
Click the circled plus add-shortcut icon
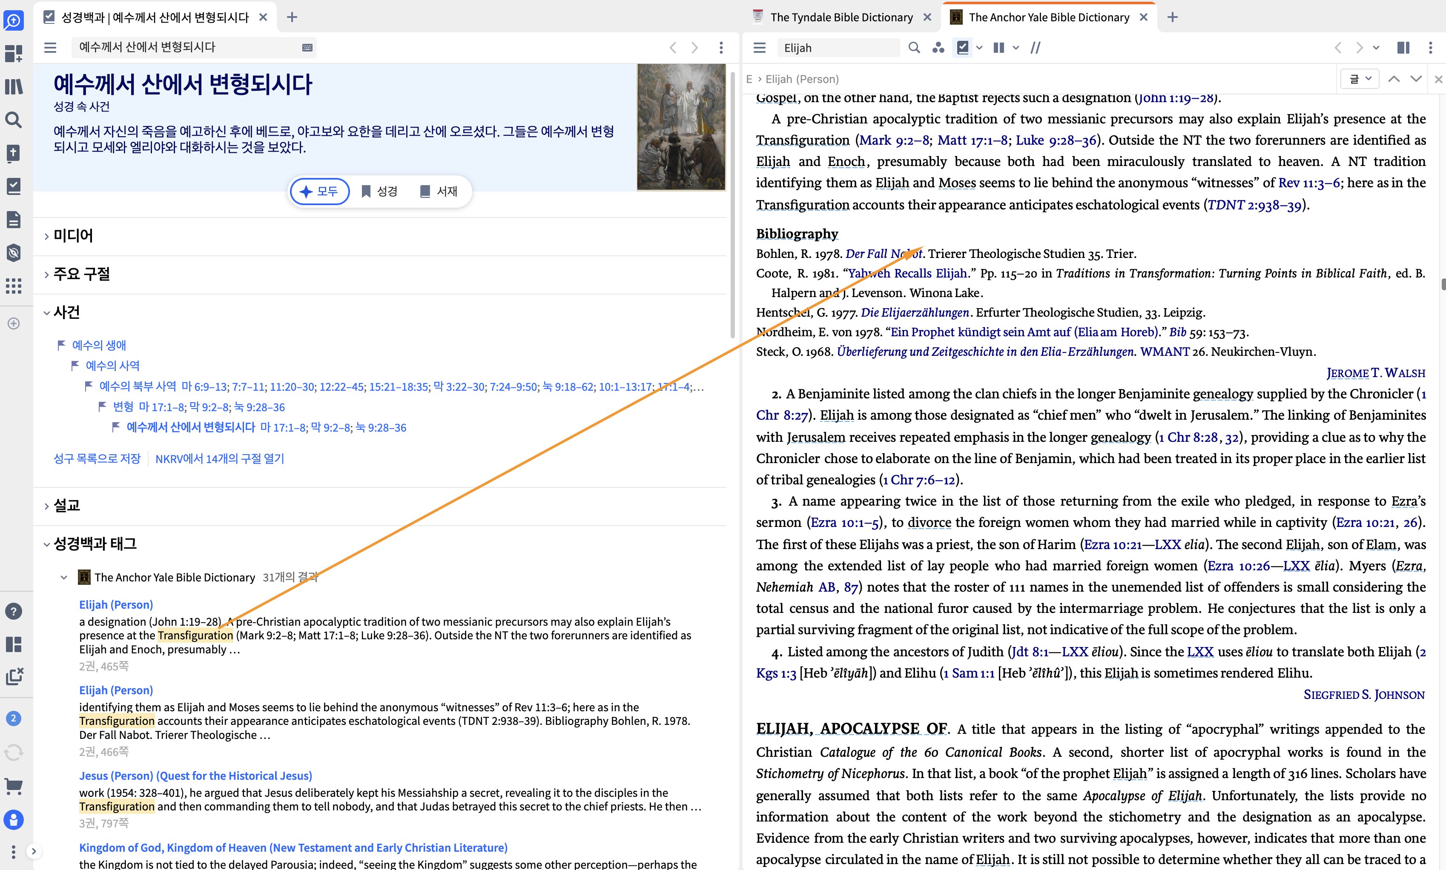[14, 323]
